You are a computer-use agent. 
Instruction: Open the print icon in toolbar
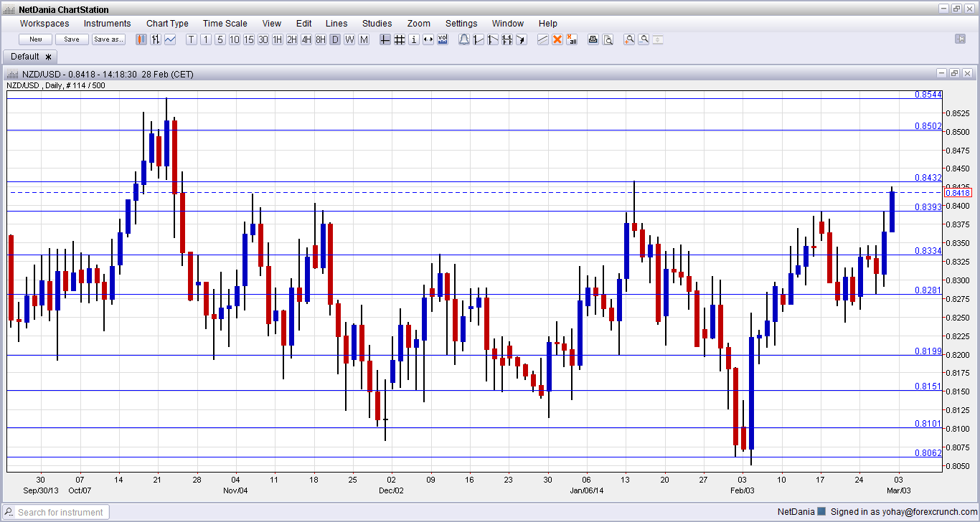pyautogui.click(x=593, y=39)
